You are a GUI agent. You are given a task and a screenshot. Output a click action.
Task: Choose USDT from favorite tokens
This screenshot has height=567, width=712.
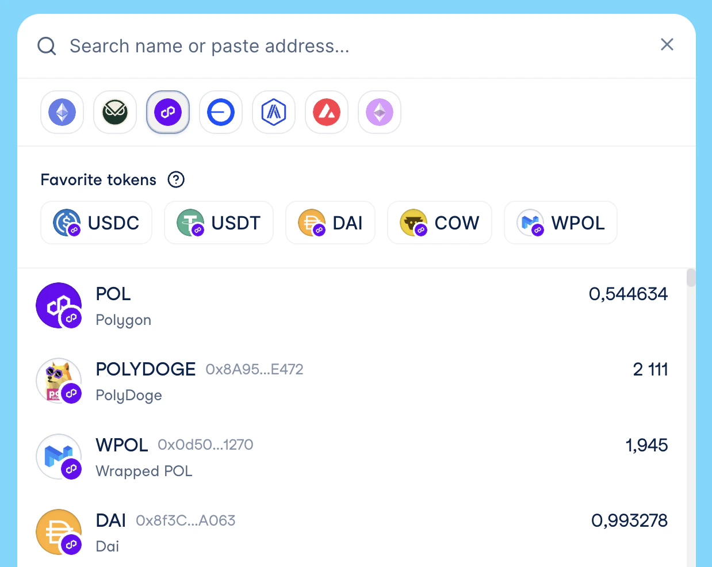coord(219,223)
